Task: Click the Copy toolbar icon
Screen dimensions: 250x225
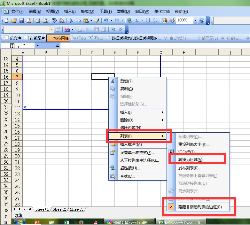Action: pos(78,20)
